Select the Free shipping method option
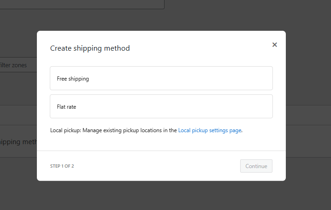 click(161, 78)
